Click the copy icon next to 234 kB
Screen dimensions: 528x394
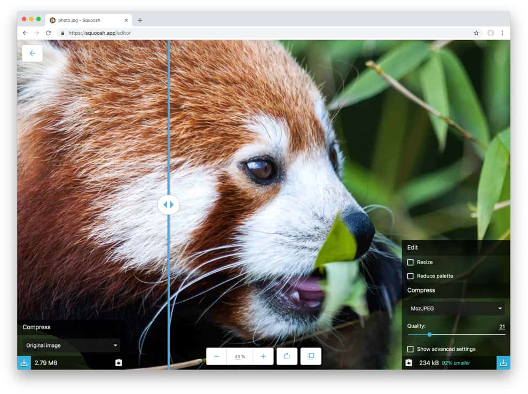[x=409, y=362]
